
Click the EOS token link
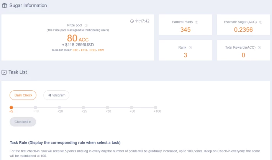92,50
